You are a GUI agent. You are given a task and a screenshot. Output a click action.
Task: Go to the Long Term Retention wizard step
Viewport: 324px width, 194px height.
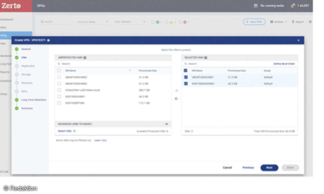click(34, 100)
